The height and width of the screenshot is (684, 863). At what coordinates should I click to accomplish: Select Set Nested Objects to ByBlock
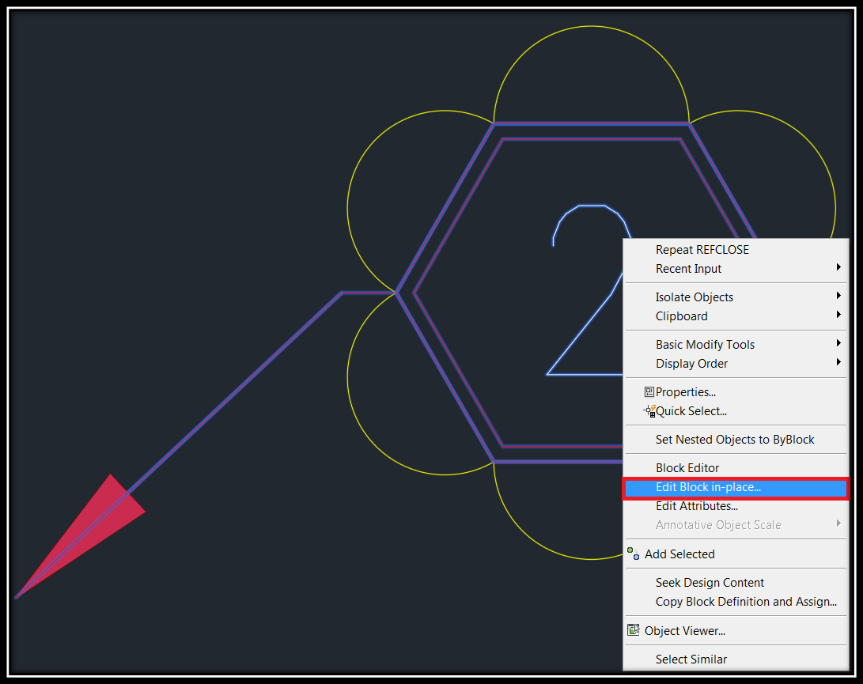pyautogui.click(x=736, y=439)
